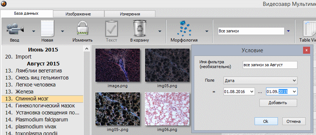Image resolution: width=316 pixels, height=135 pixels.
Task: Select the img06.png thumbnail
Action: coord(167,109)
